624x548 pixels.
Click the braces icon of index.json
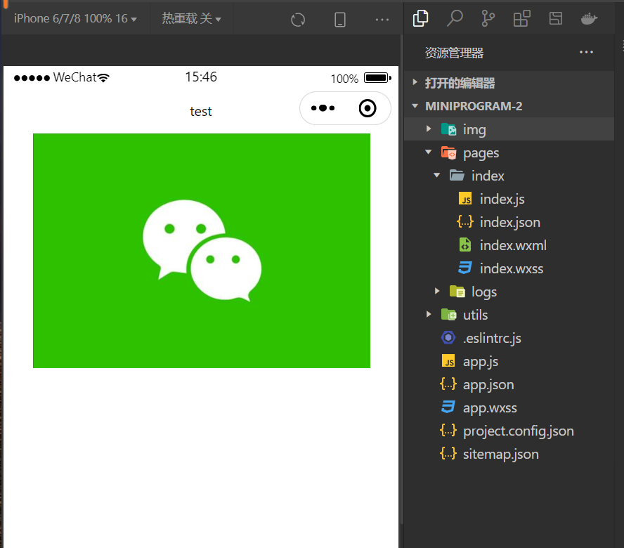[x=465, y=222]
